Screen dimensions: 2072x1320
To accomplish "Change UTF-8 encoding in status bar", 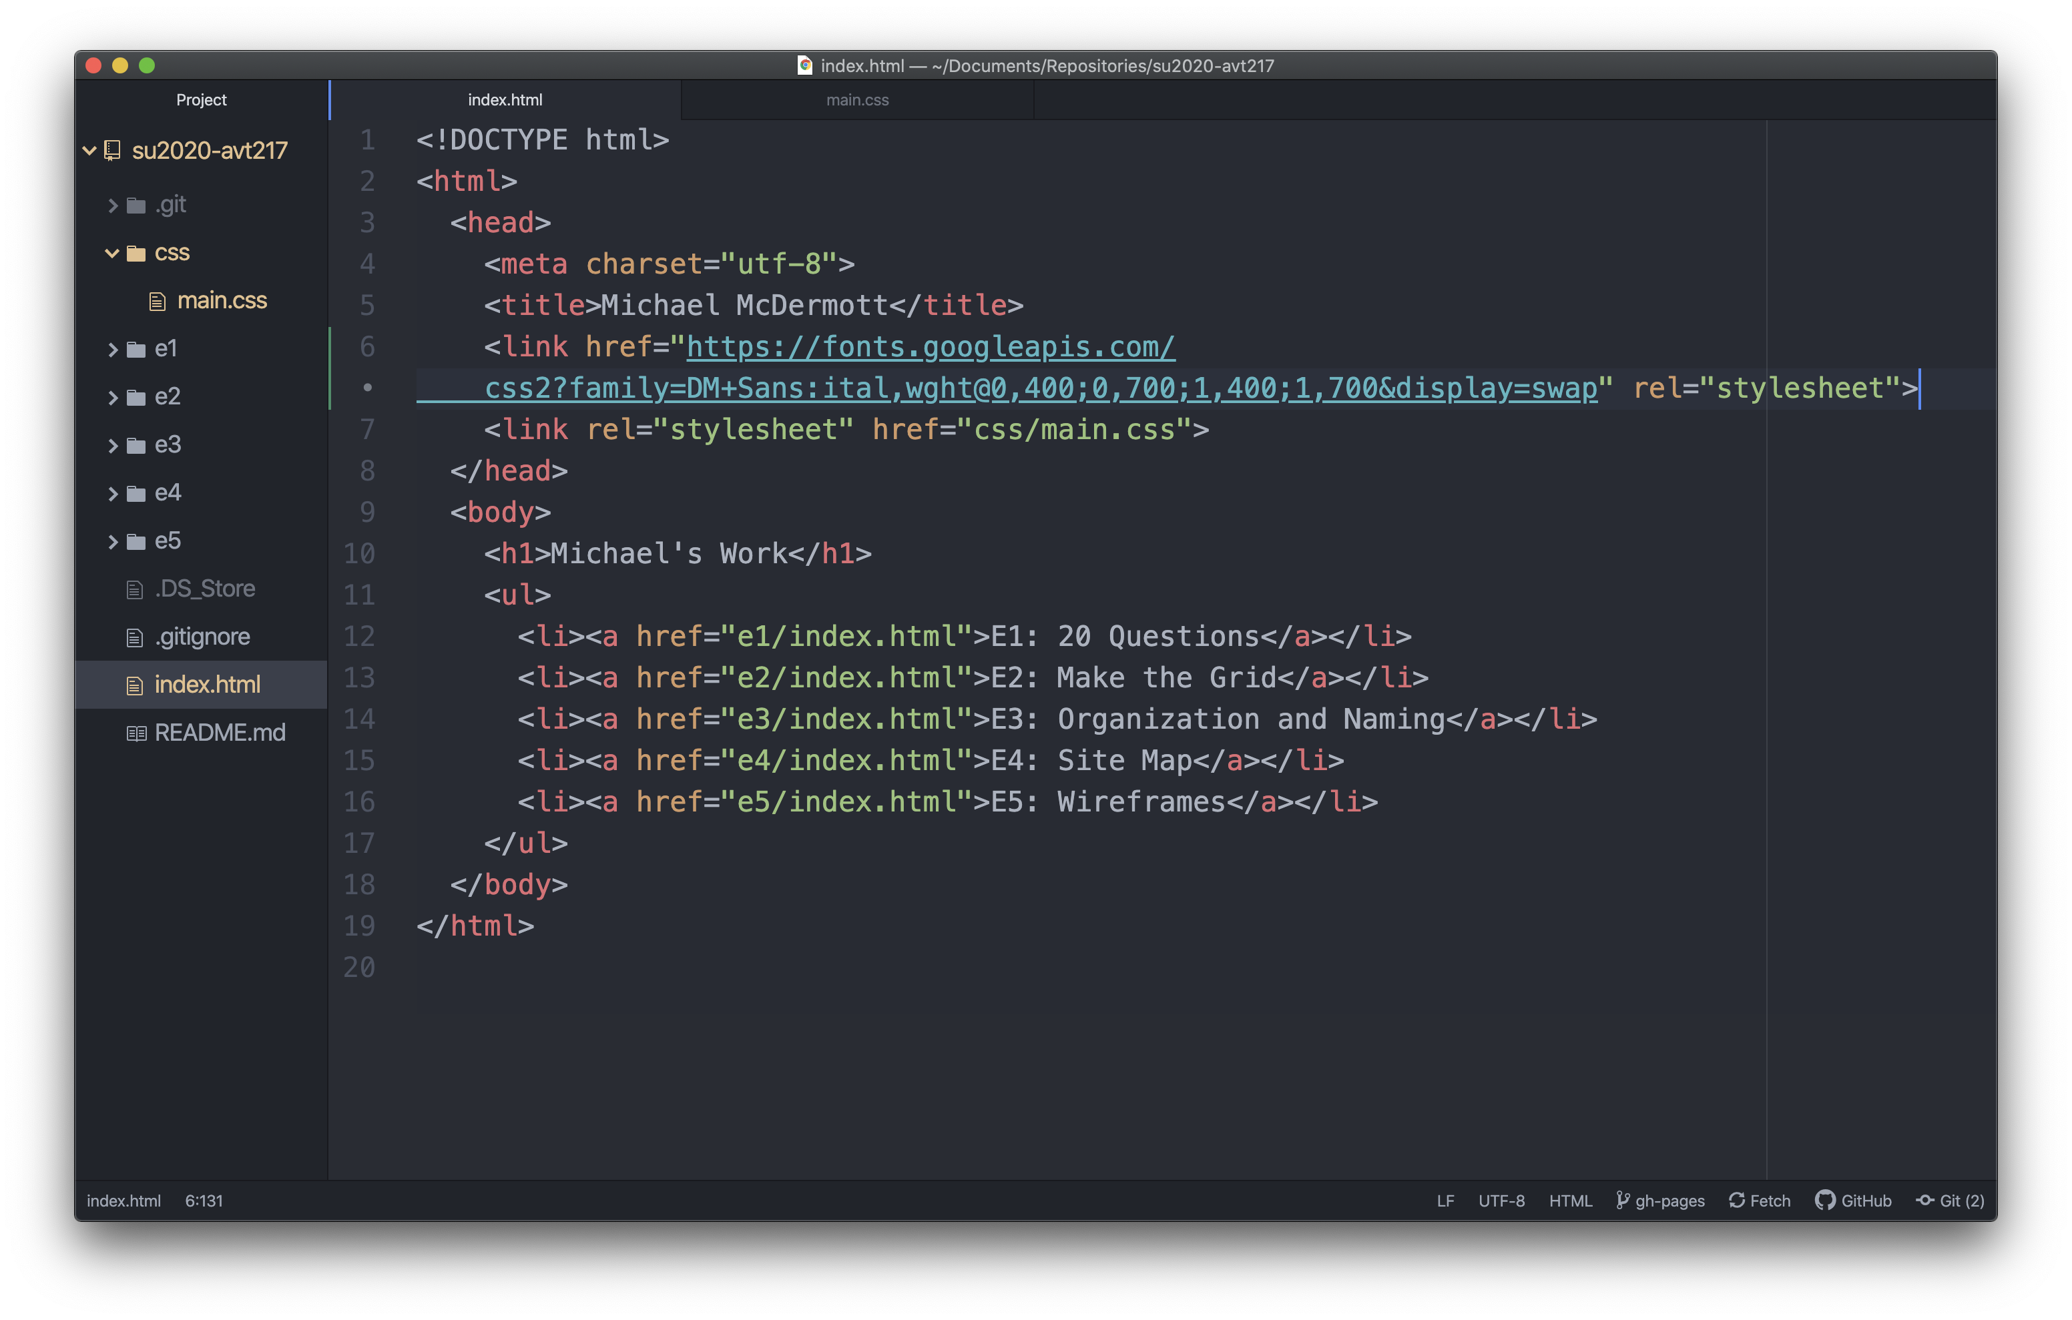I will [1501, 1201].
